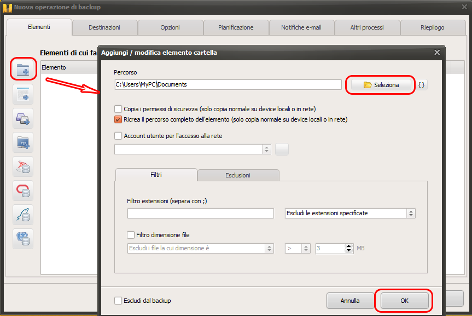This screenshot has width=472, height=316.
Task: Enable Account utente per l'accesso alla rete
Action: pos(118,136)
